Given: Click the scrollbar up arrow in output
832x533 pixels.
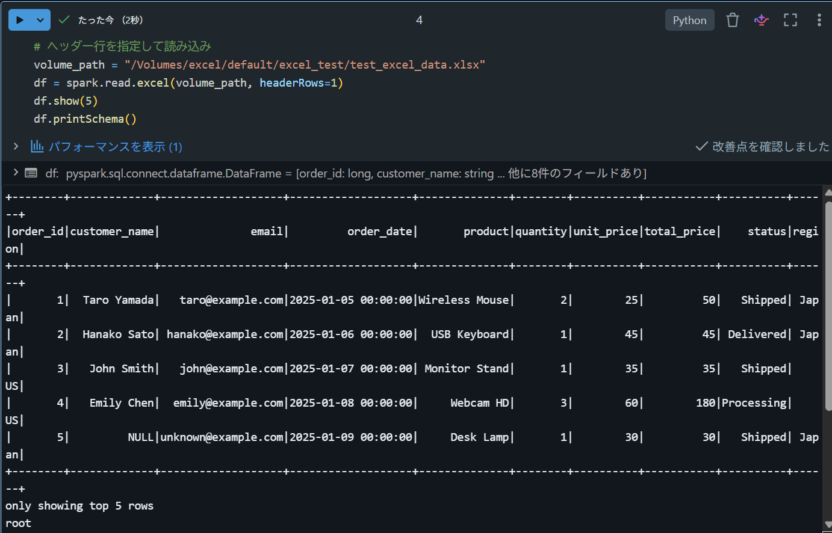Looking at the screenshot, I should coord(828,193).
